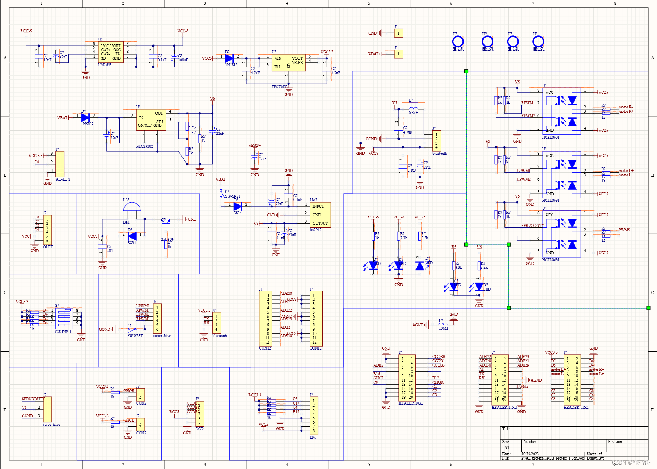
Task: Select the HEADER 11X2 with PWM5 pin
Action: pos(500,380)
